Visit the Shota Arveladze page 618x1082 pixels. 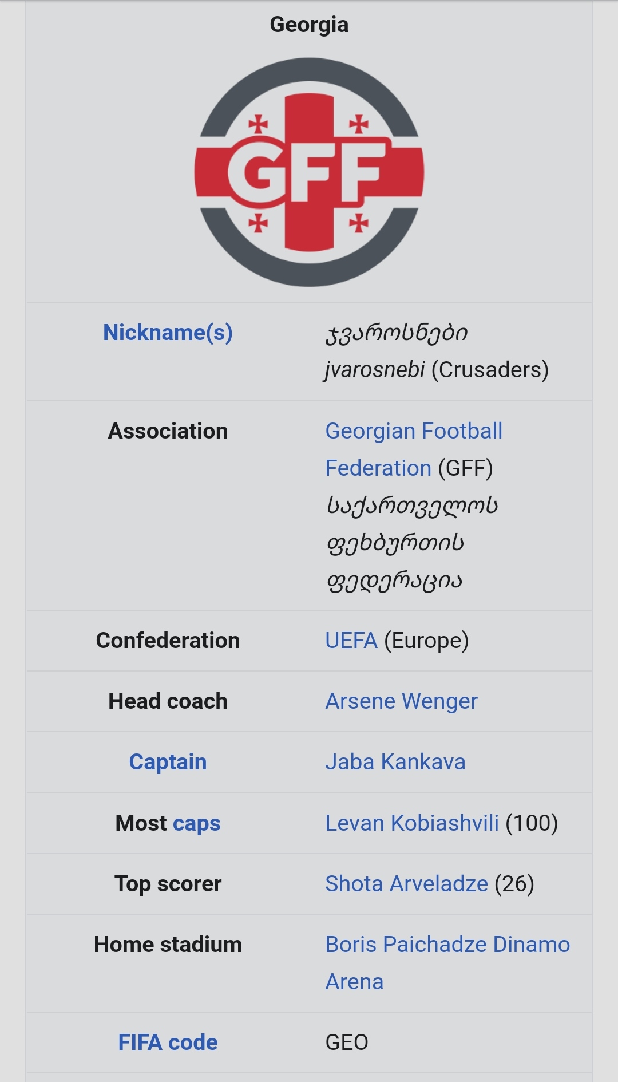tap(406, 884)
